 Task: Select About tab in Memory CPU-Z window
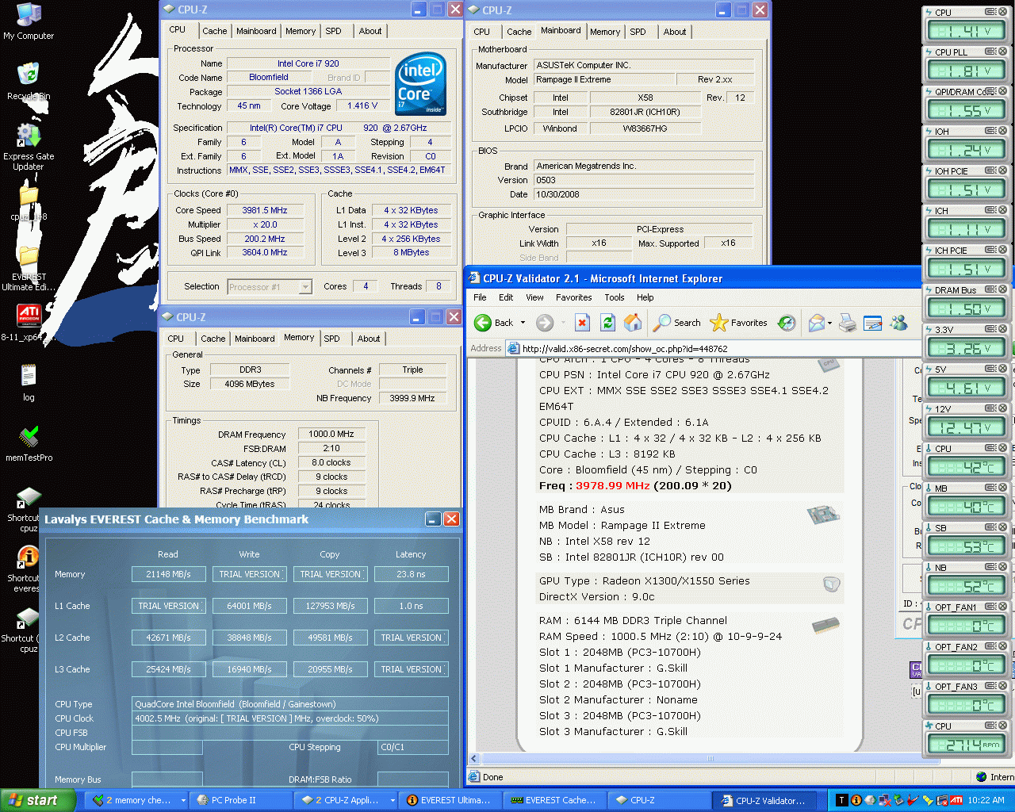[x=368, y=339]
